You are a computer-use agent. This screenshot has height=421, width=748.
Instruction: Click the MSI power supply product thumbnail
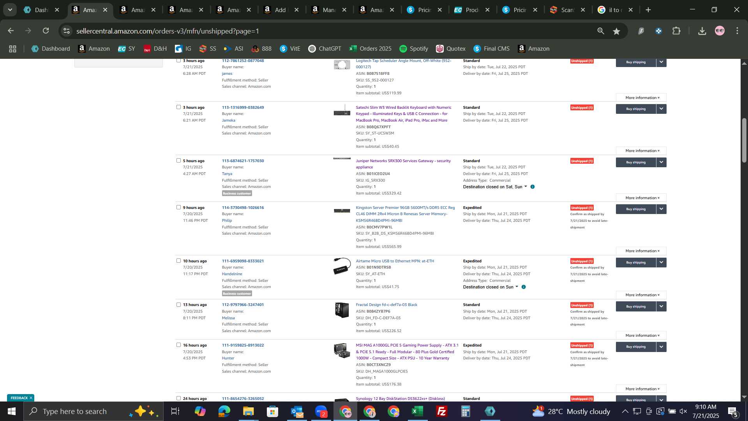click(342, 350)
